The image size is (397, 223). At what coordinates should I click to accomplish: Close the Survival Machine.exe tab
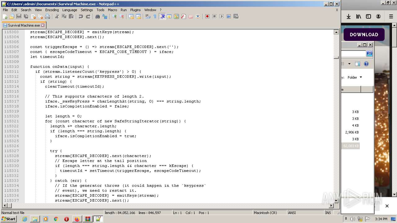click(x=43, y=25)
